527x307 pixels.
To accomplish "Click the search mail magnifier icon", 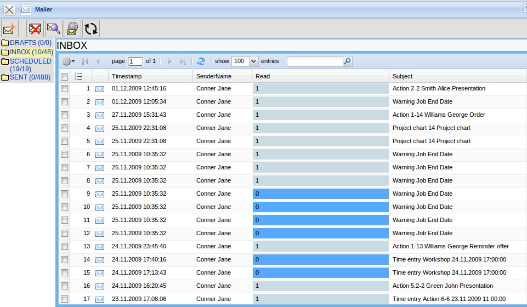I will click(x=54, y=29).
